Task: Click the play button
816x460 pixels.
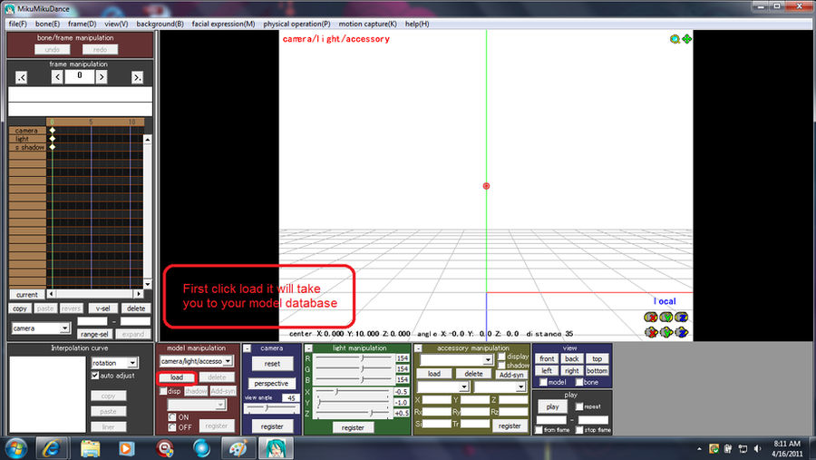Action: click(x=552, y=406)
